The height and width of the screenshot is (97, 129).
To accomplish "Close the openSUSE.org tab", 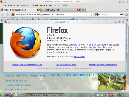I will click(78, 10).
